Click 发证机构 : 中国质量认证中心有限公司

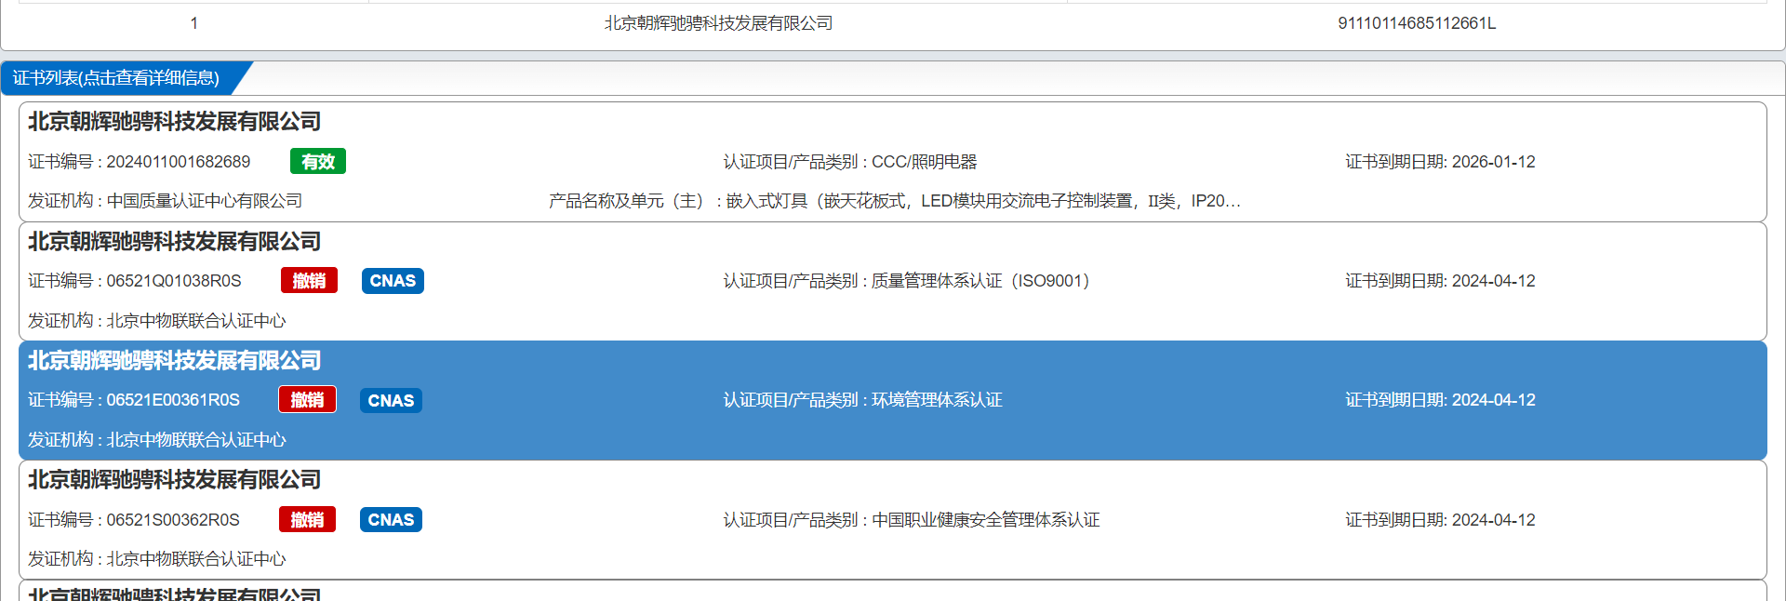165,201
